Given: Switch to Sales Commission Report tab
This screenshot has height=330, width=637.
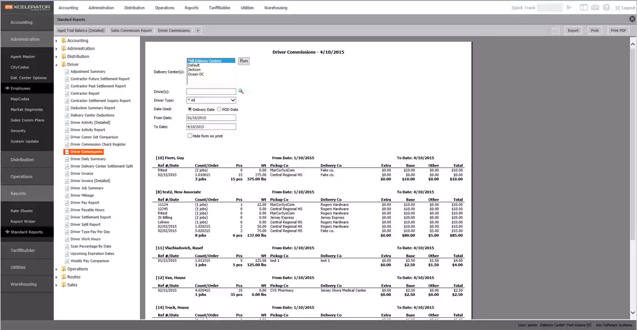Looking at the screenshot, I should 131,30.
